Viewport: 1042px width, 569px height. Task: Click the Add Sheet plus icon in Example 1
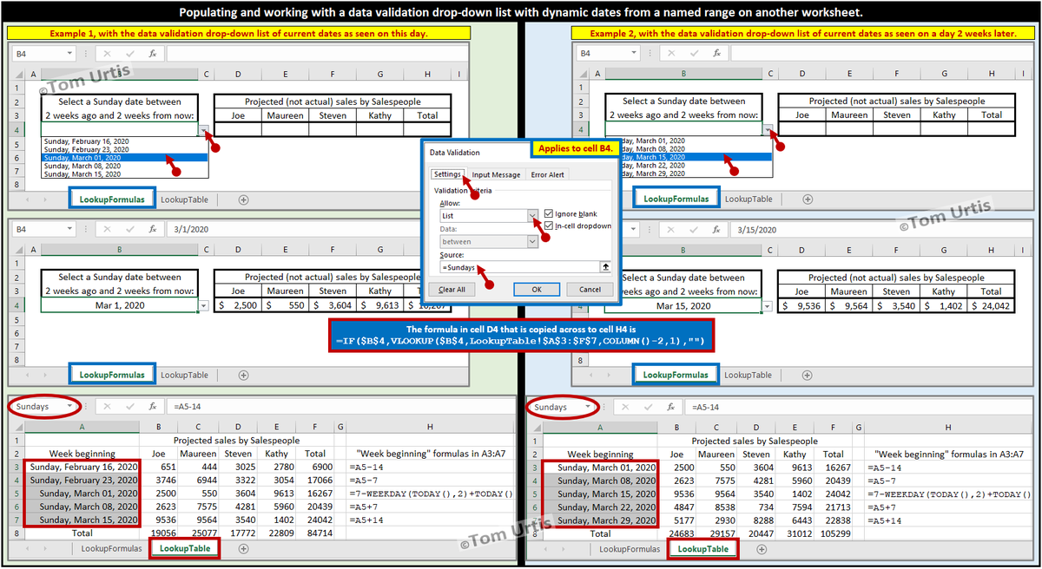(x=244, y=199)
